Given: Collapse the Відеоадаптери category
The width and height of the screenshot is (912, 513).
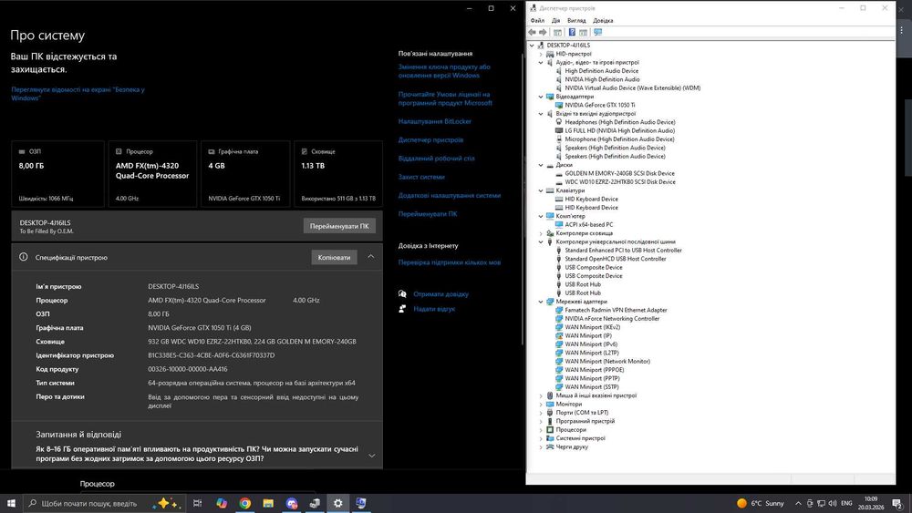Looking at the screenshot, I should click(x=541, y=97).
